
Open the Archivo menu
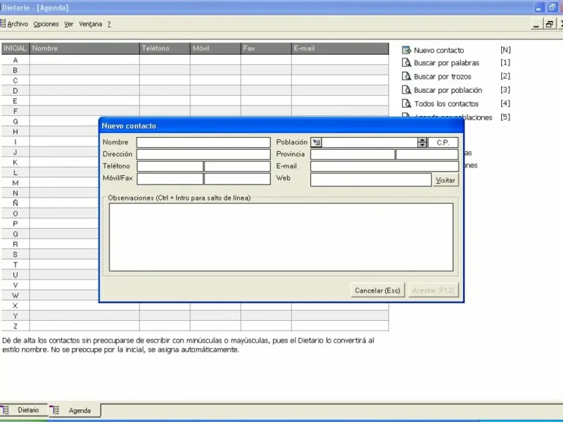18,24
